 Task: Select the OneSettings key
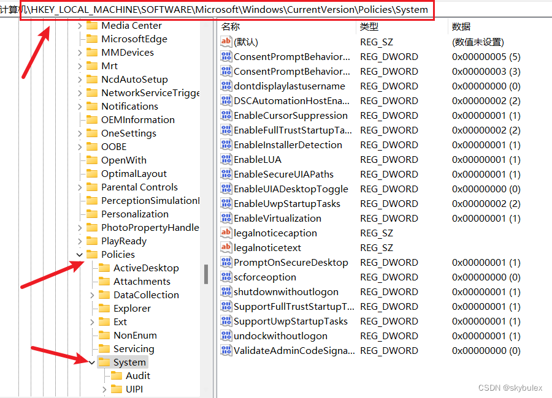[x=129, y=133]
